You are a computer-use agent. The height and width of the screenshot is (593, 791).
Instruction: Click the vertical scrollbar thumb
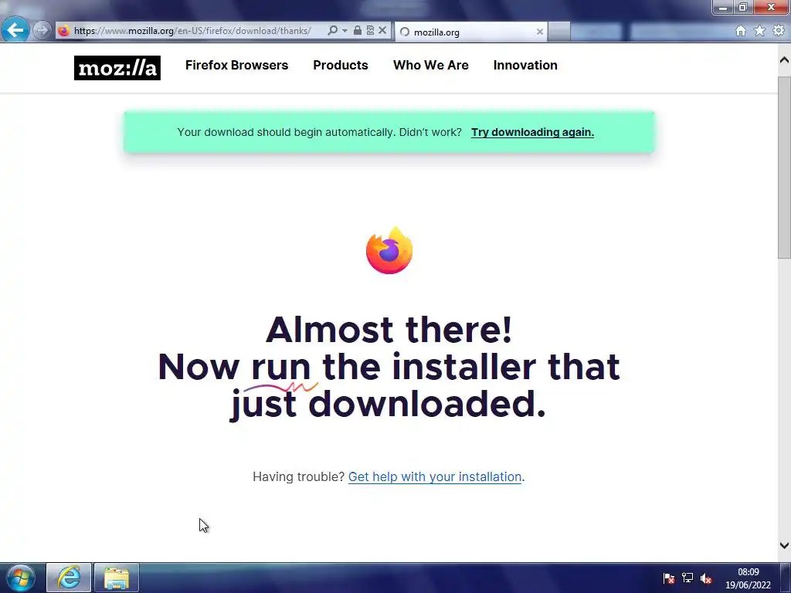click(784, 168)
